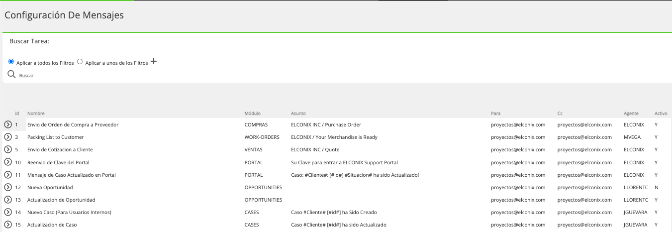Sort by the Asunto column header
672x232 pixels.
point(298,114)
